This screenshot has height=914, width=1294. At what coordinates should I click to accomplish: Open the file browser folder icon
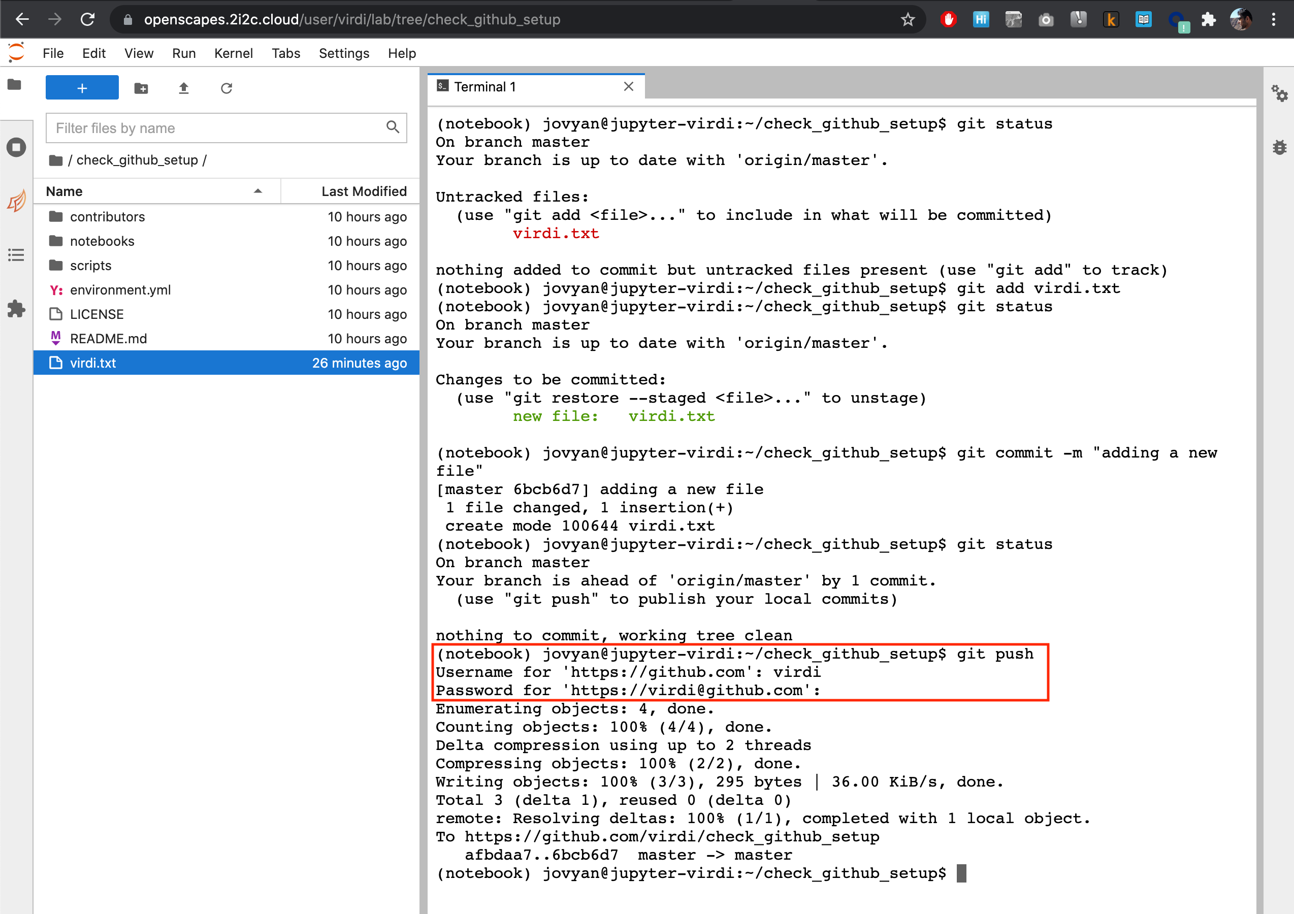point(14,84)
